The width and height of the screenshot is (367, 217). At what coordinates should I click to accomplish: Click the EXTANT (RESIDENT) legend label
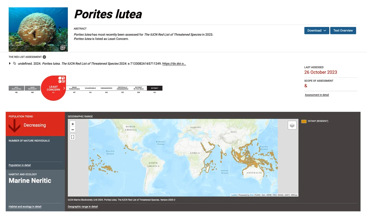[x=318, y=121]
